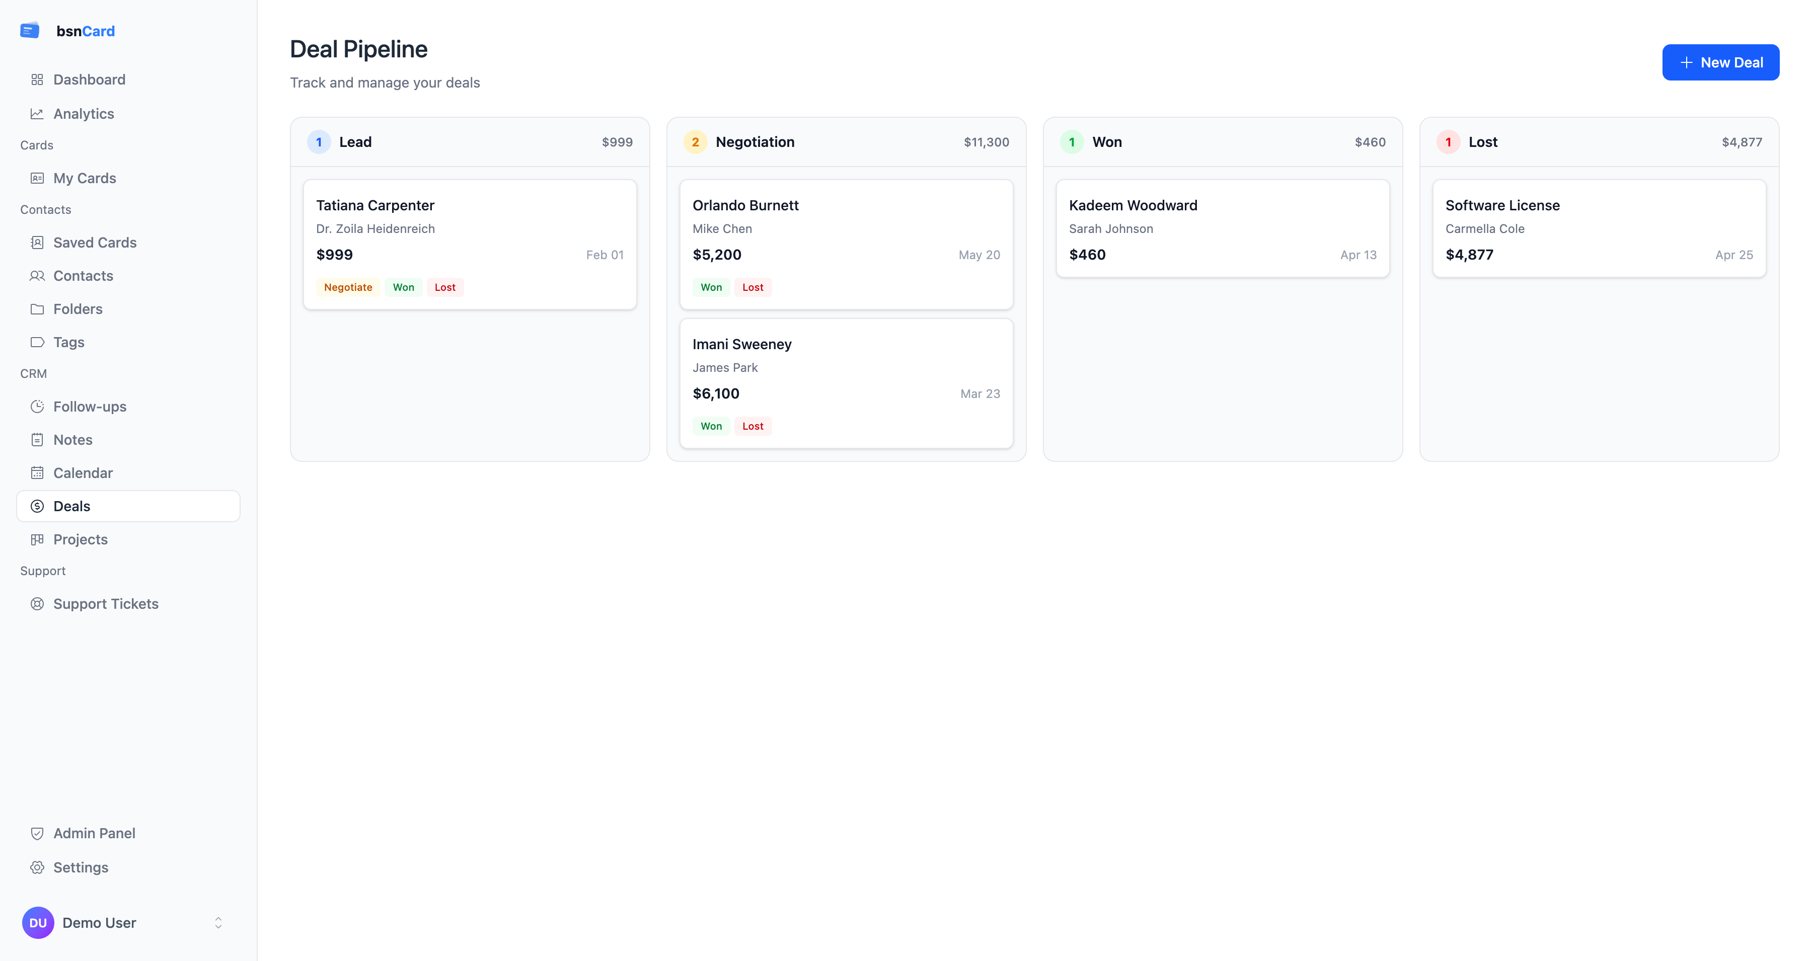
Task: Open Follow-ups clock icon
Action: pyautogui.click(x=37, y=407)
